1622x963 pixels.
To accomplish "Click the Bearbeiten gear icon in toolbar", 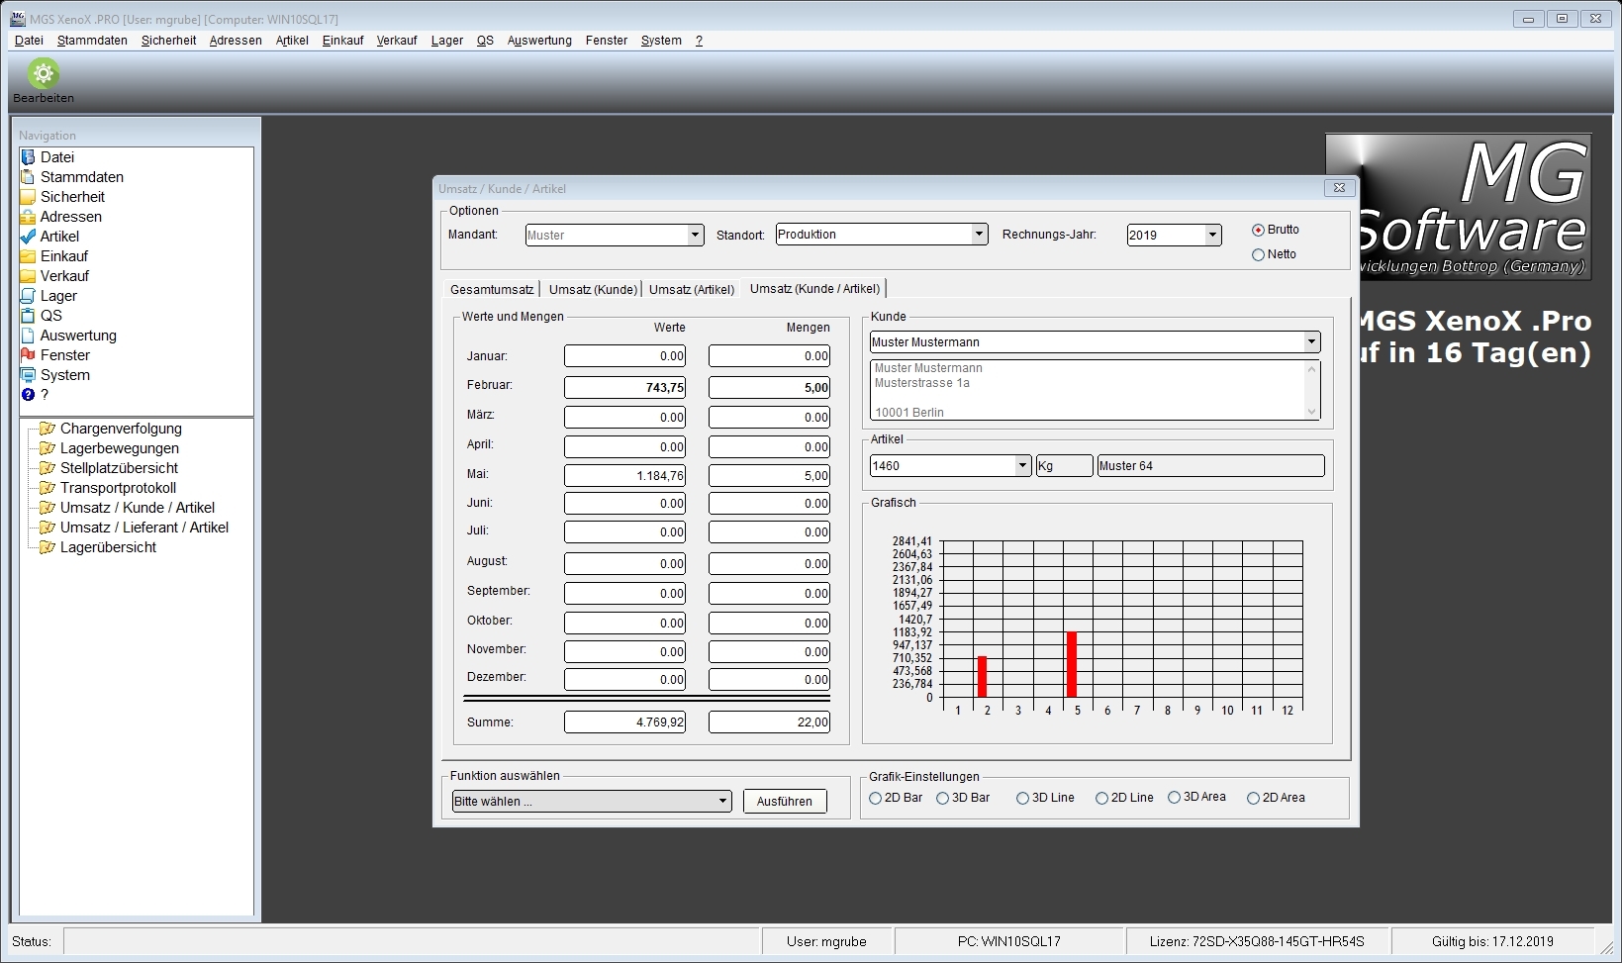I will click(x=43, y=74).
